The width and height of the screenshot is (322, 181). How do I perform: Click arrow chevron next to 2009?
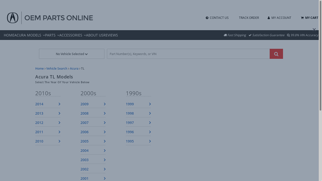pyautogui.click(x=105, y=104)
